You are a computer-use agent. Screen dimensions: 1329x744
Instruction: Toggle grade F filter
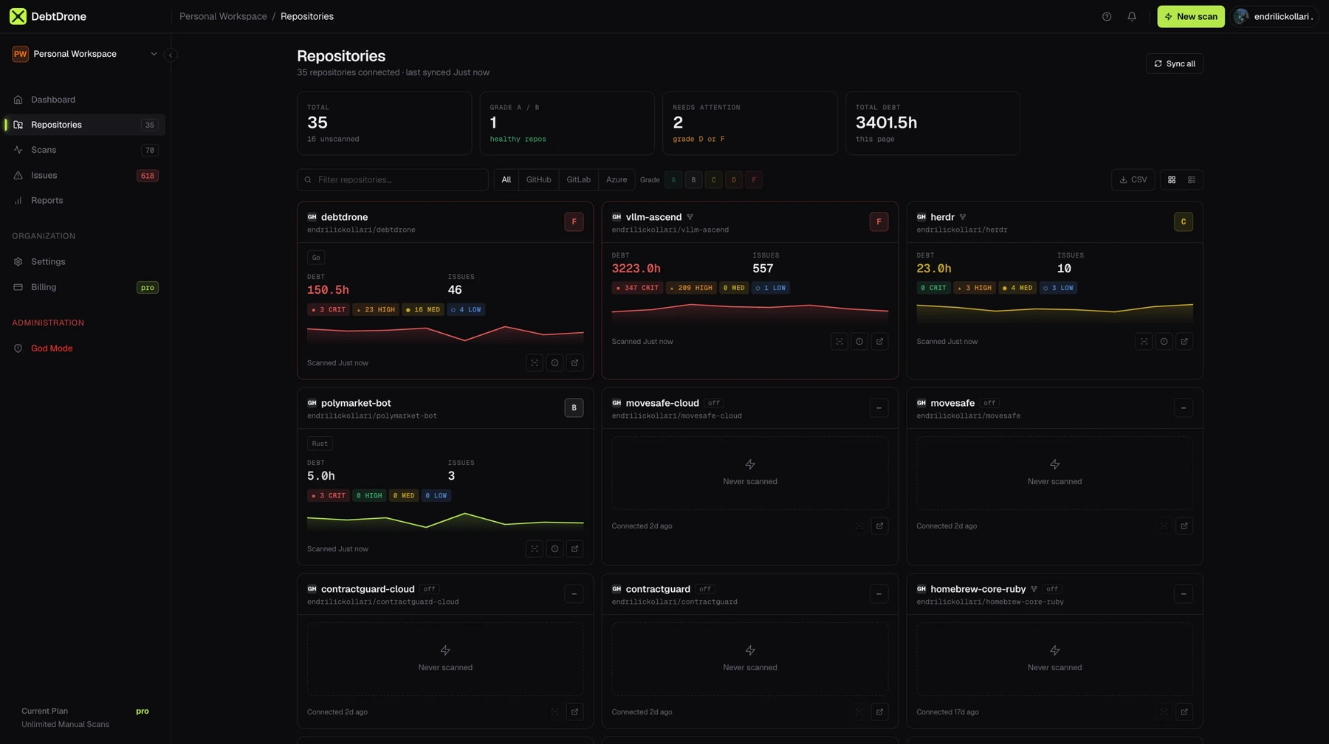coord(754,180)
